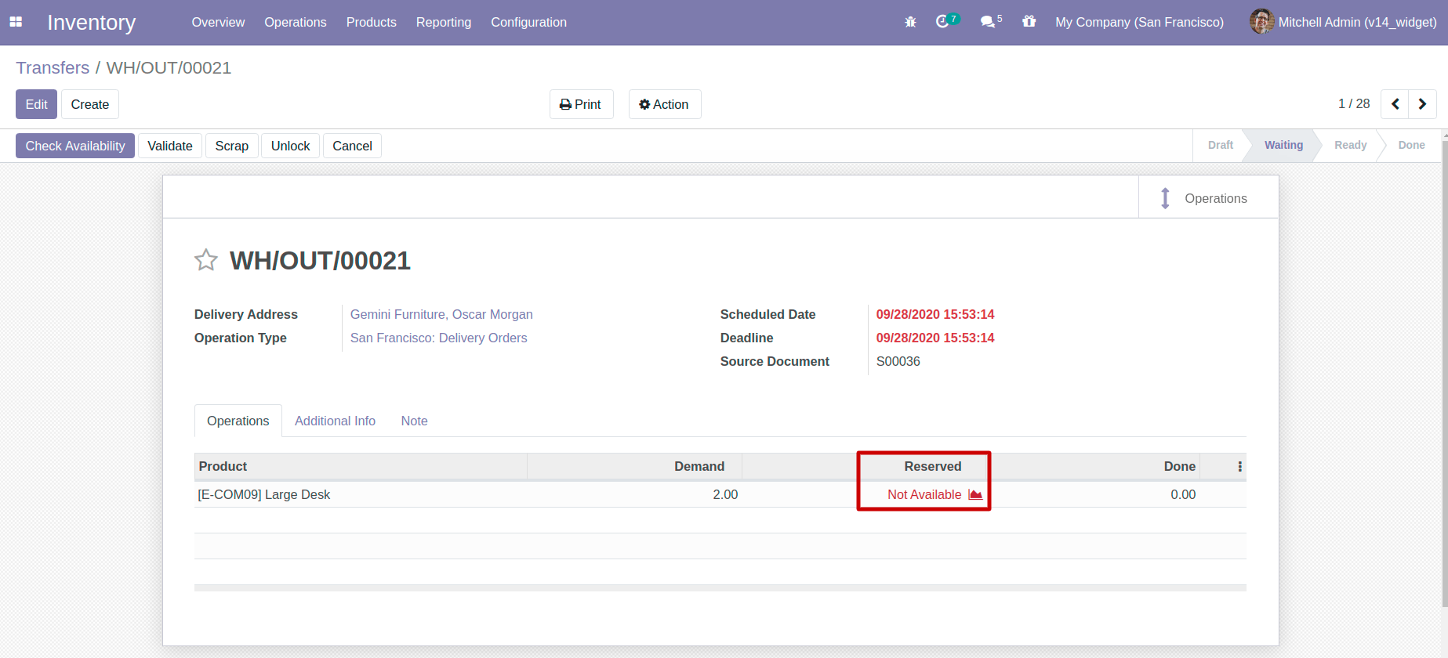Open the company switcher My Company (San Francisco)
1448x658 pixels.
1139,22
